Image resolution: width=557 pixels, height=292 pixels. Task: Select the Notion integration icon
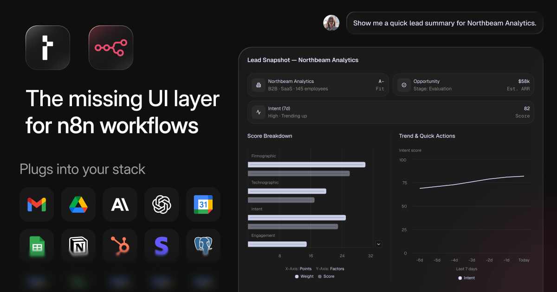coord(78,246)
